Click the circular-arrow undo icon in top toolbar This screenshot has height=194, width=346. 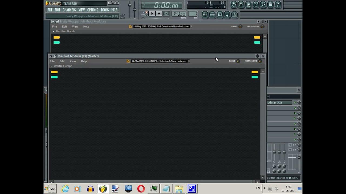click(x=234, y=5)
